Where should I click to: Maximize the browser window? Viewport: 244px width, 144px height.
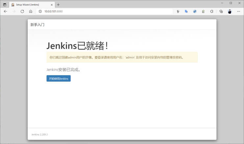click(x=231, y=3)
